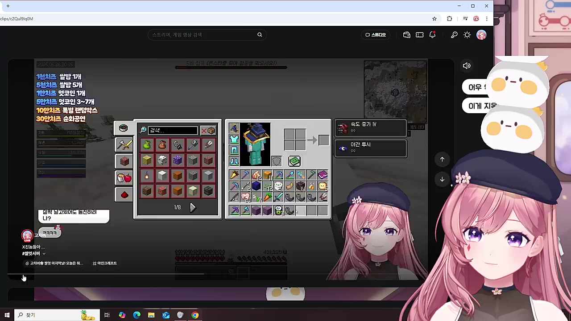
Task: Click the Windows taskbar search box 찾기
Action: tap(57, 315)
